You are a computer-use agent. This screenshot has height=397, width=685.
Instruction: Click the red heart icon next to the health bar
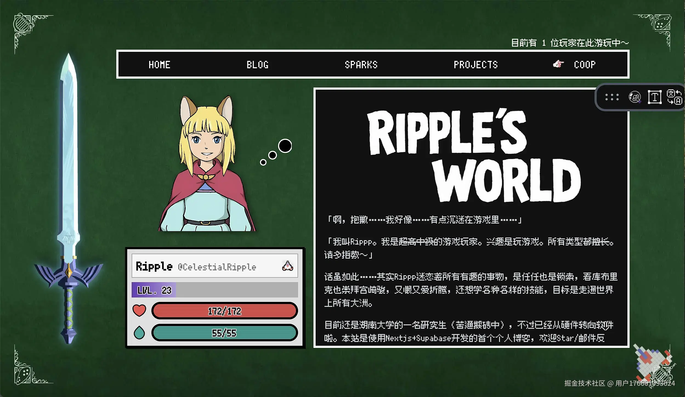click(140, 311)
